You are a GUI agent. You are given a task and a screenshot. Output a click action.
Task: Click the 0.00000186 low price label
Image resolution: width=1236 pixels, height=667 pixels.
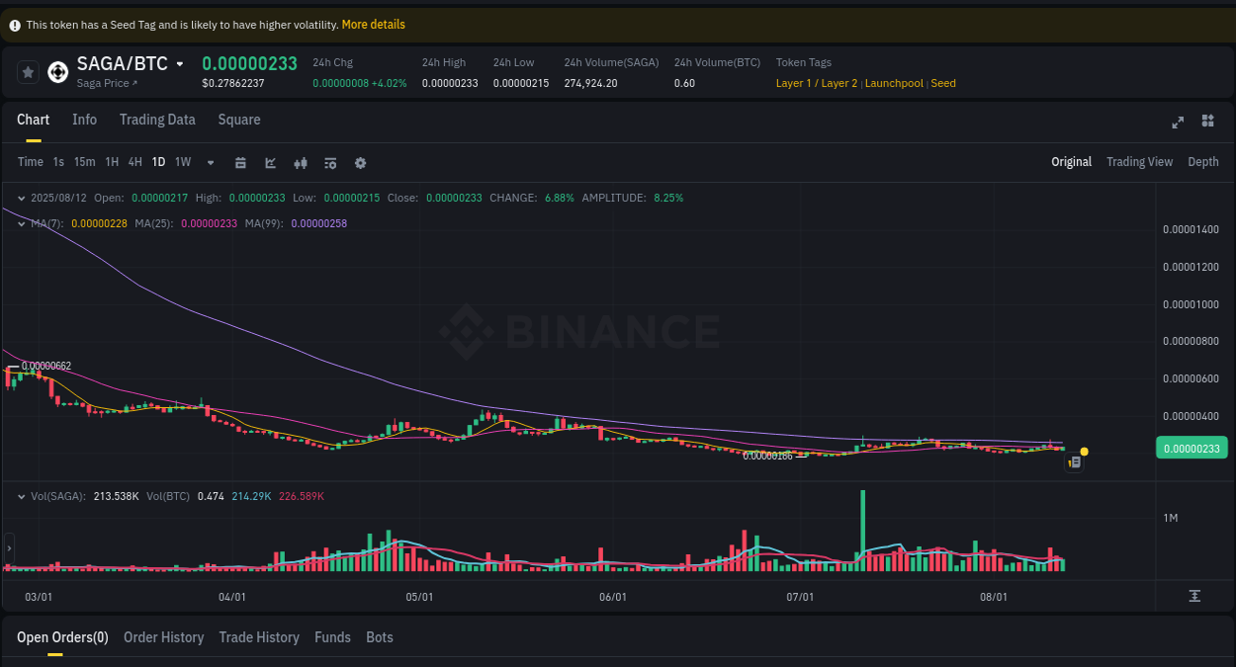(768, 456)
